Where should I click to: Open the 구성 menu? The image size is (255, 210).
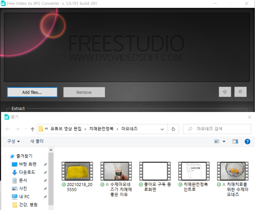coord(13,141)
